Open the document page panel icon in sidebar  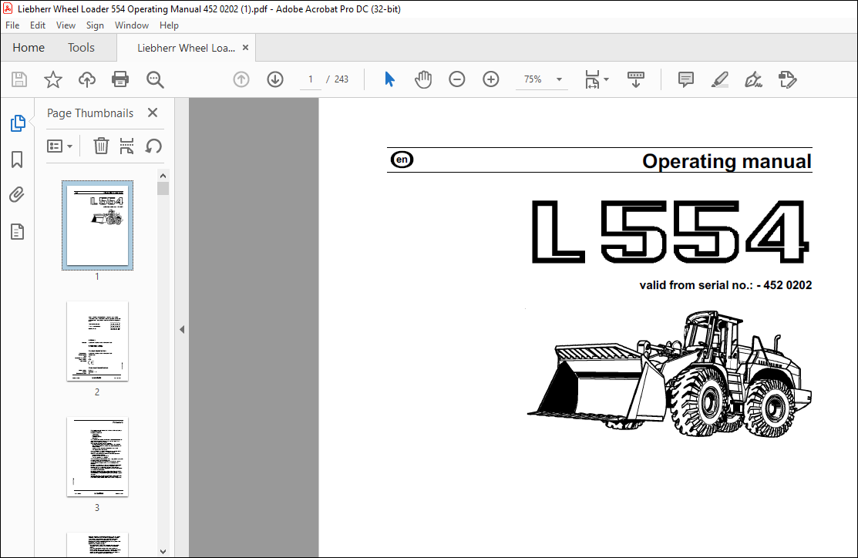pyautogui.click(x=17, y=231)
